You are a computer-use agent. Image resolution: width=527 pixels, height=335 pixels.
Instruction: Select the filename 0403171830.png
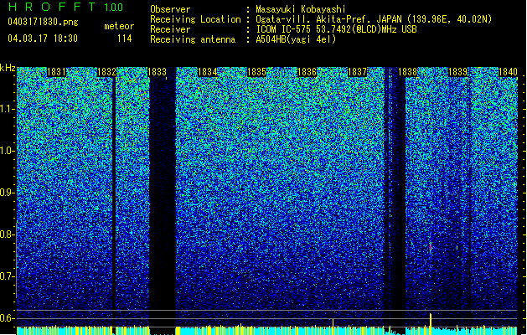click(x=43, y=23)
